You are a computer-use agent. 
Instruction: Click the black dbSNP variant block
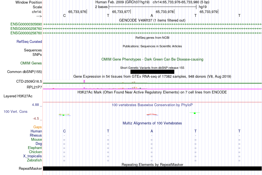[152, 72]
